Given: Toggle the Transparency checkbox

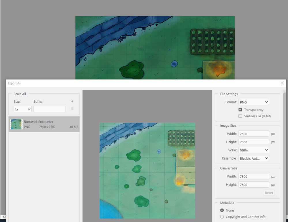Looking at the screenshot, I should point(240,110).
